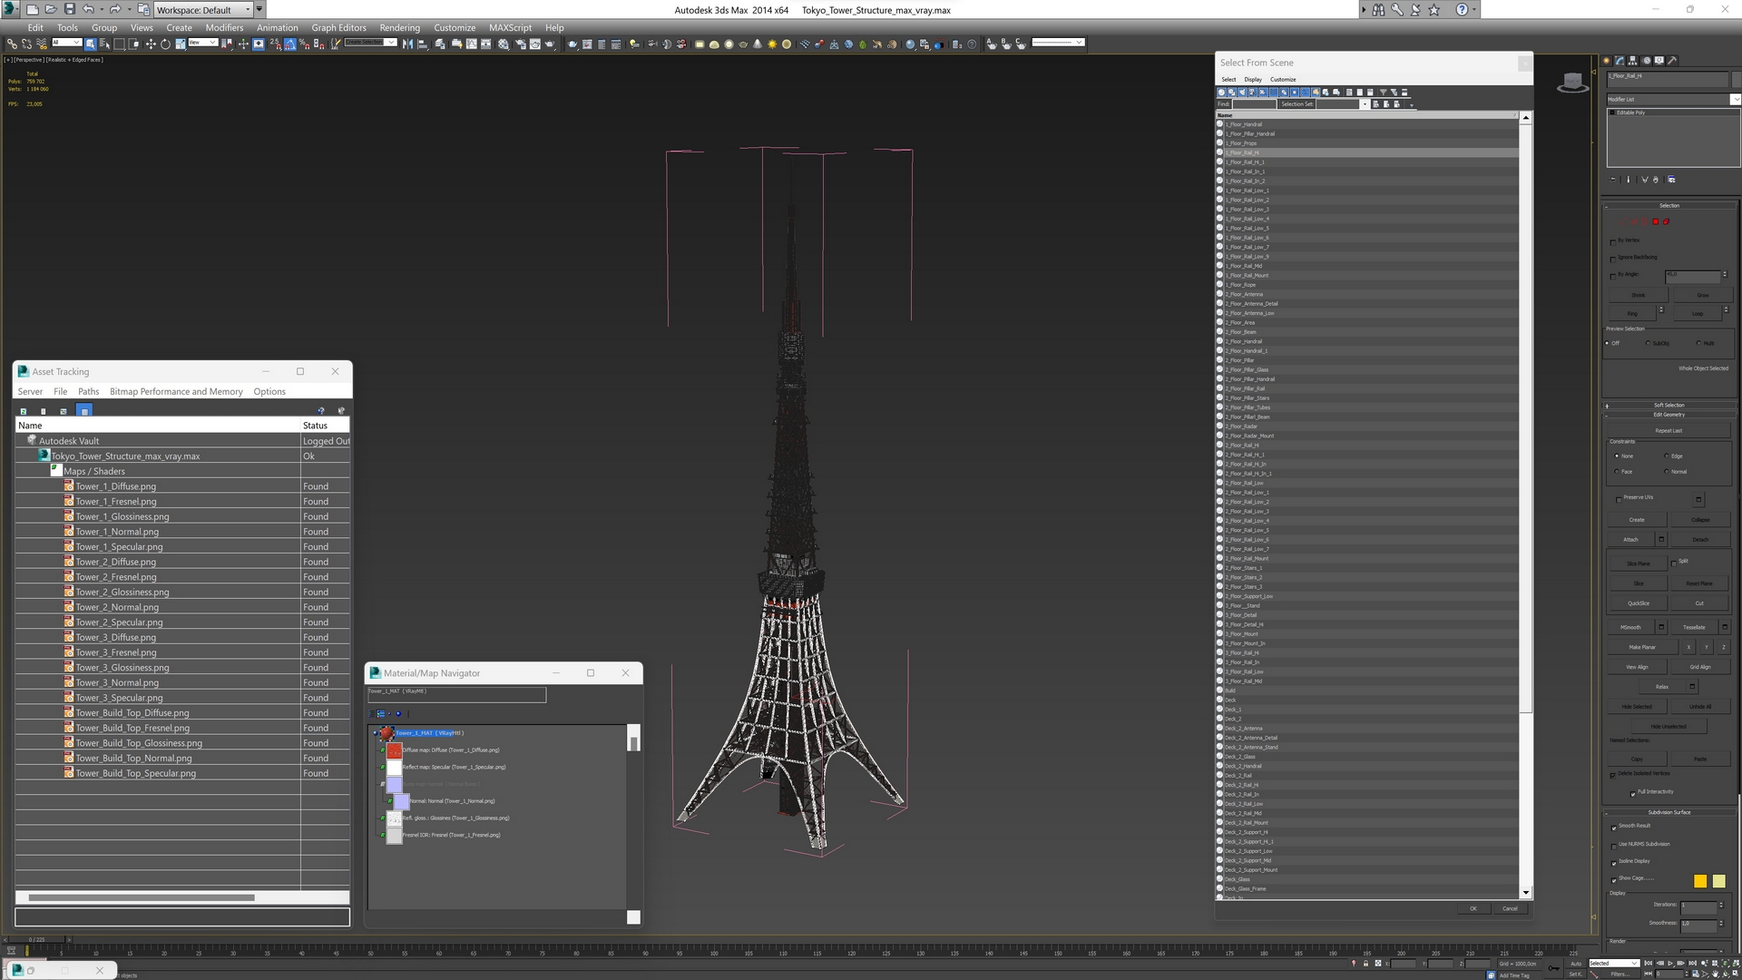
Task: Expand the Soft Selection rollout
Action: (x=1669, y=405)
